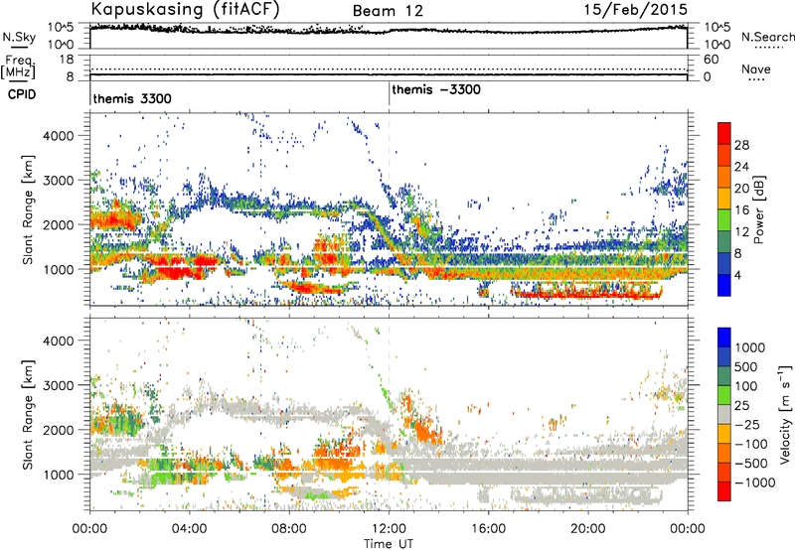The width and height of the screenshot is (795, 550).
Task: Click the 'Power [dB]' color bar label
Action: (758, 209)
